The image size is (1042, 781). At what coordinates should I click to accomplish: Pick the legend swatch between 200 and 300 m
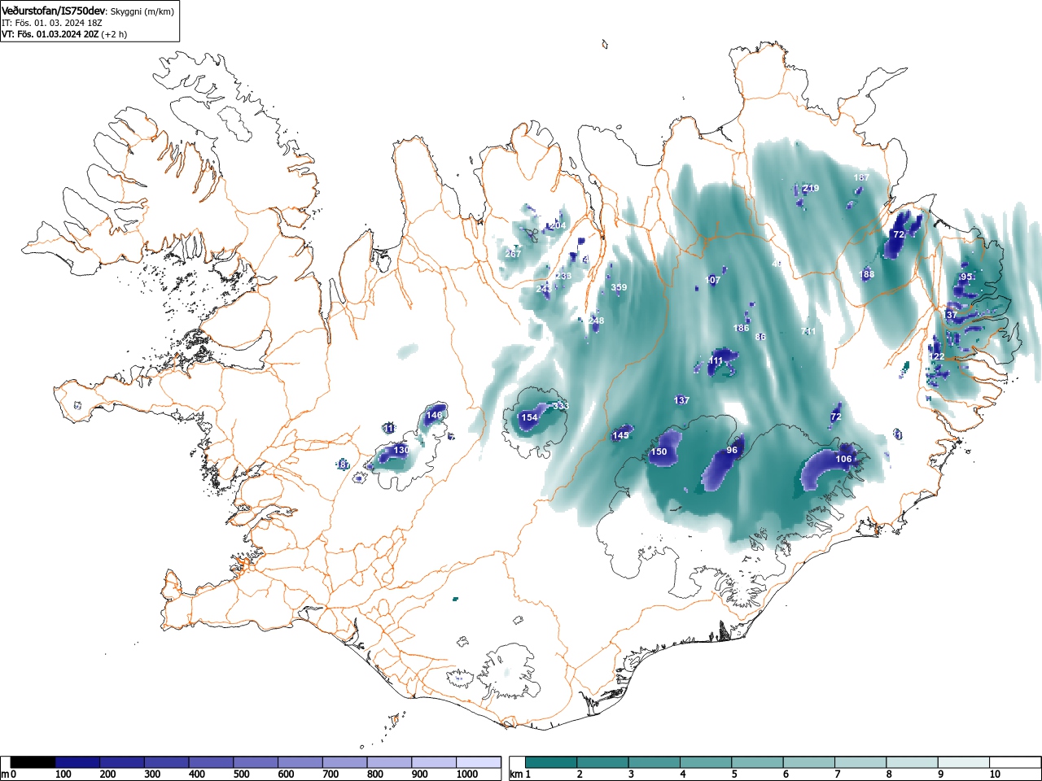coord(122,762)
